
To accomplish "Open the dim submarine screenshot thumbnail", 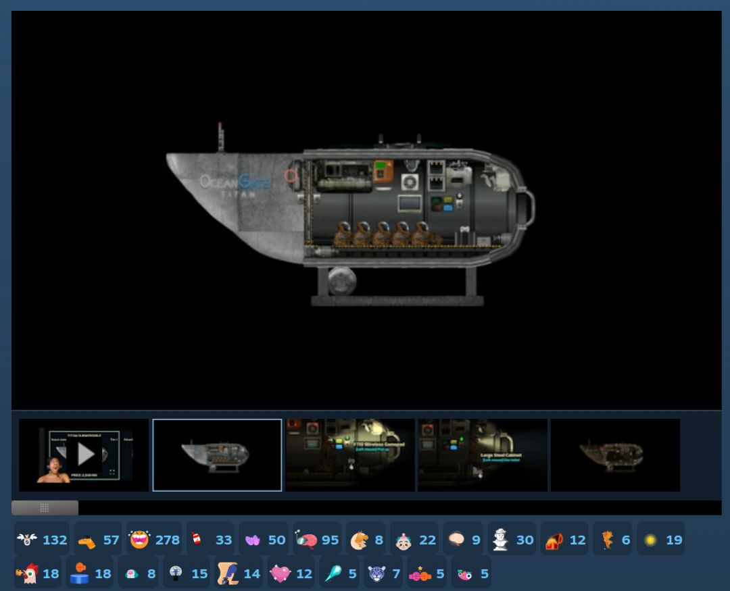I will pos(616,455).
